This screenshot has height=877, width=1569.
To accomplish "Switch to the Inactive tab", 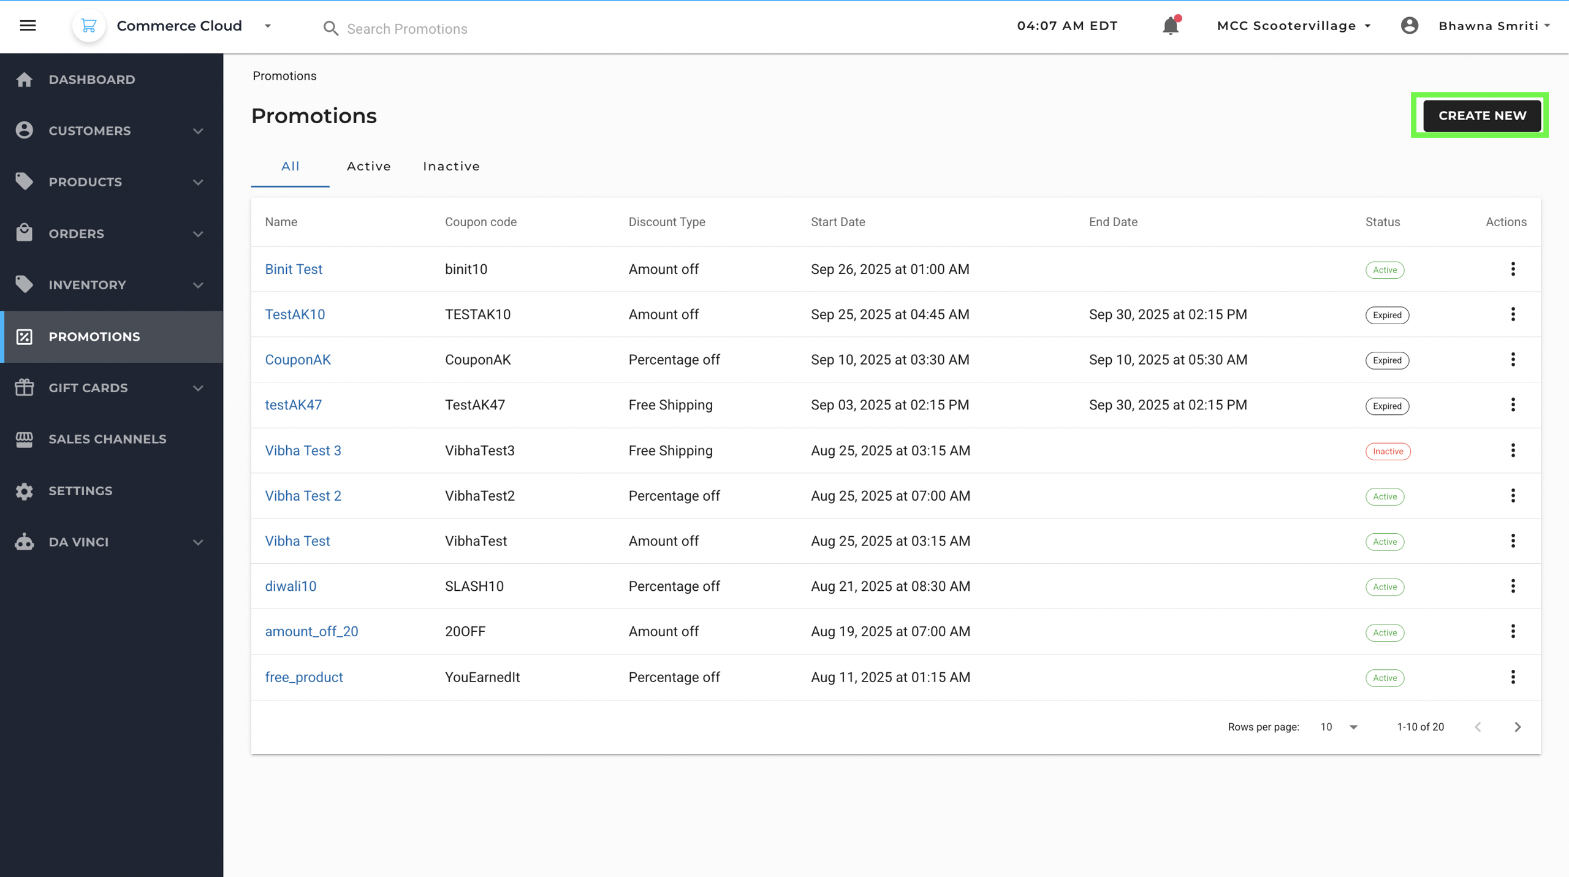I will [451, 166].
